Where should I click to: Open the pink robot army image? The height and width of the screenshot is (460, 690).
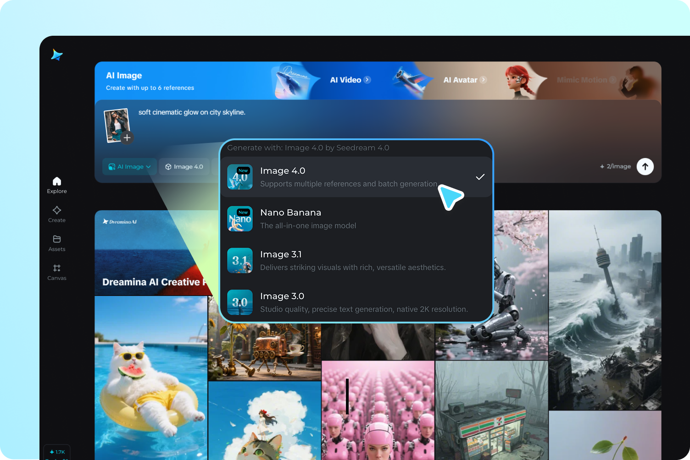pos(378,411)
